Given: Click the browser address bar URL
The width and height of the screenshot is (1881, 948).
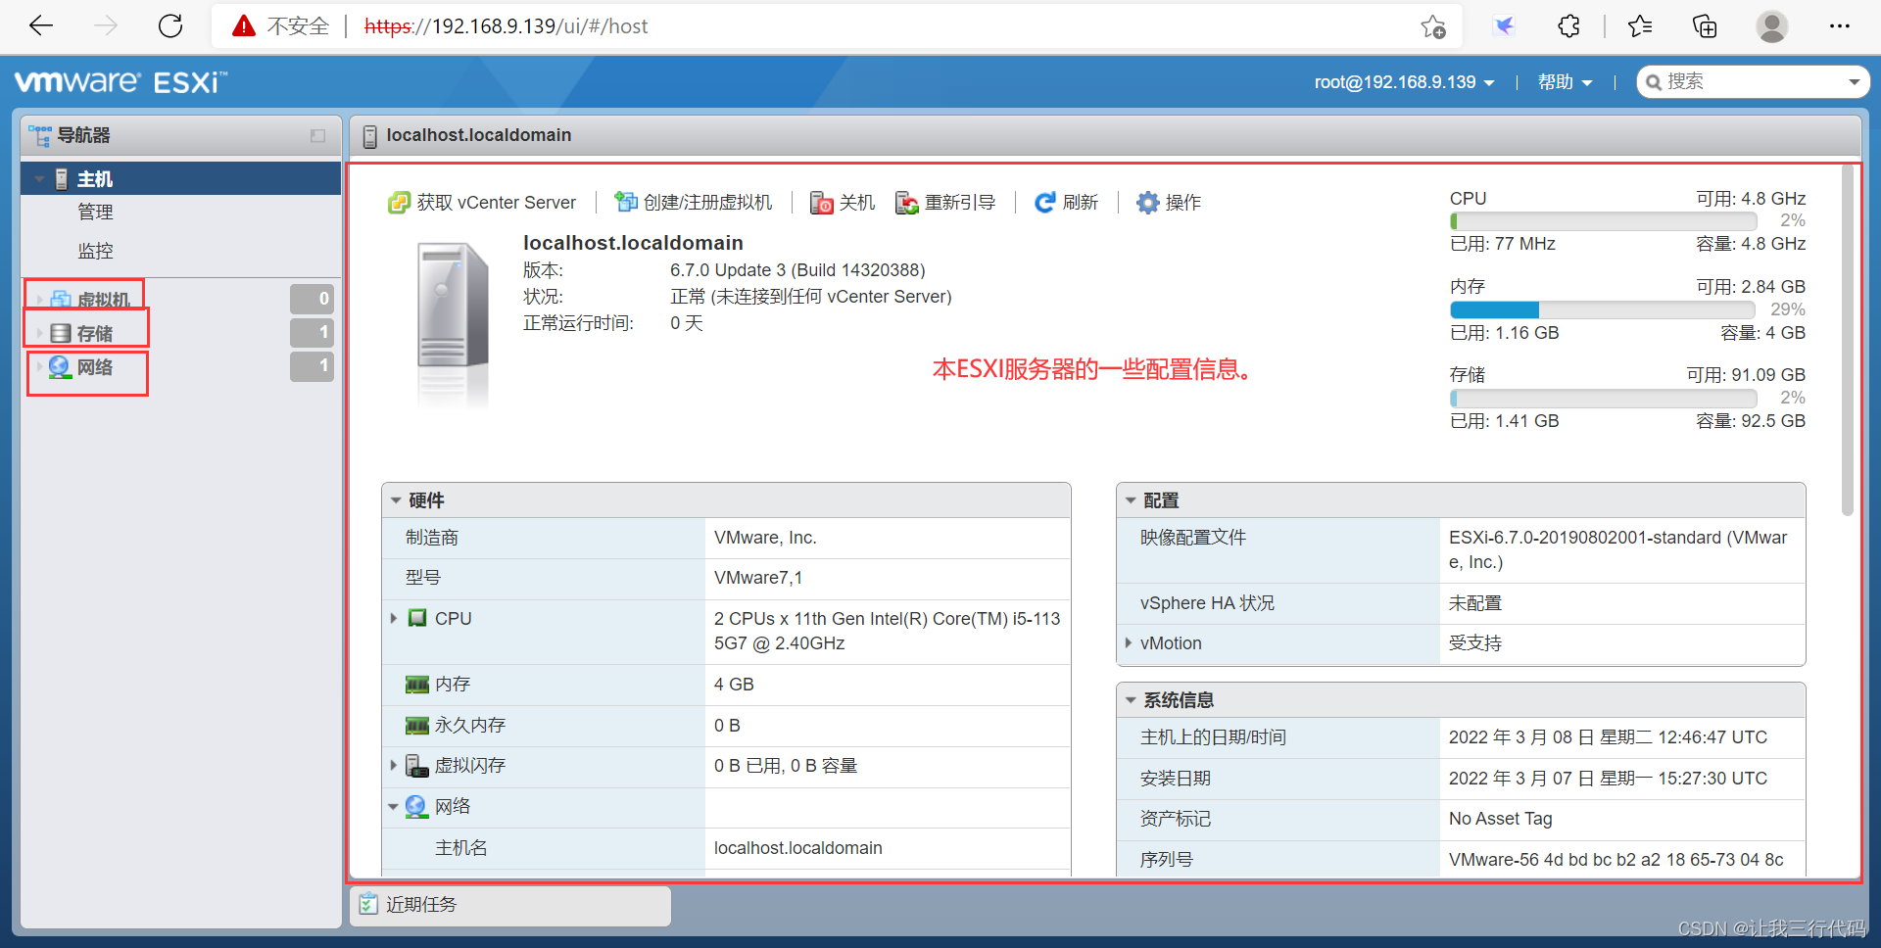Looking at the screenshot, I should pos(506,26).
